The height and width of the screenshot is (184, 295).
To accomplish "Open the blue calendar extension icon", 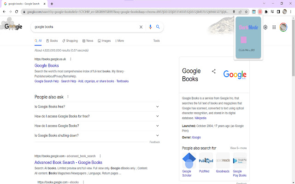I will tap(254, 12).
